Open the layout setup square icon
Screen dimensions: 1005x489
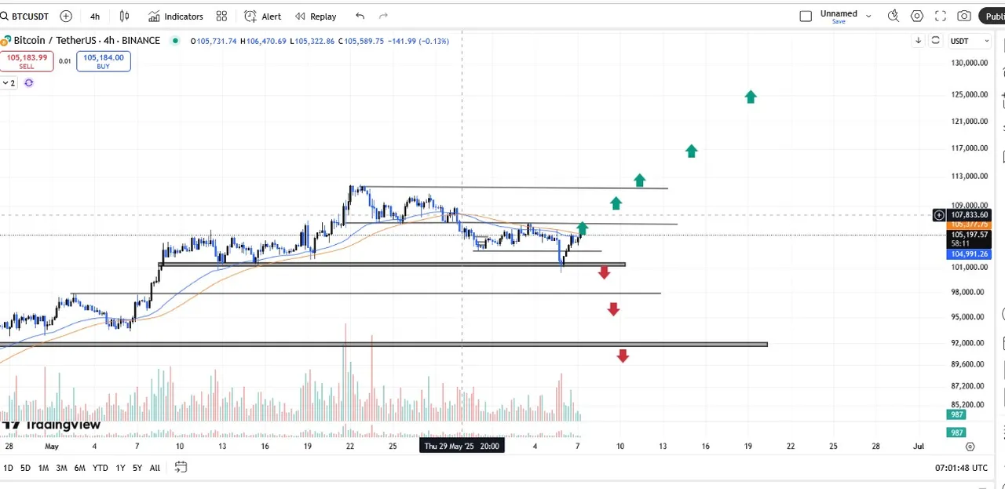806,16
